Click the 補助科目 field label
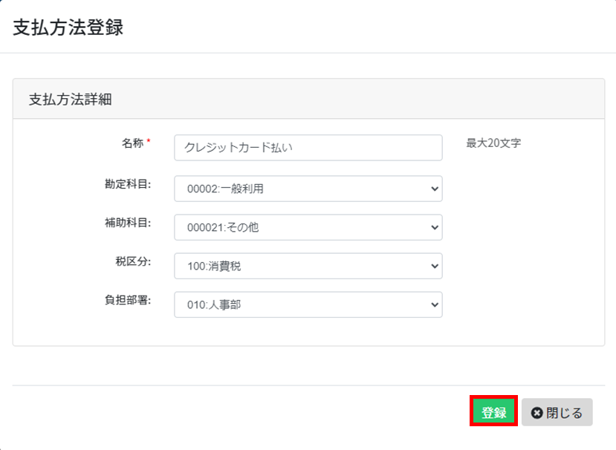 tap(128, 223)
